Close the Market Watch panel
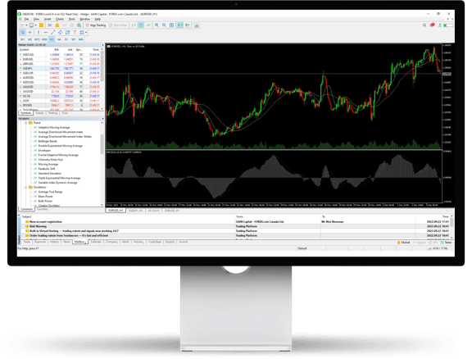Viewport: 472px width, 359px height. (102, 45)
